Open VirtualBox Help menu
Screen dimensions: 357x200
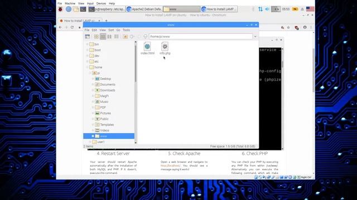[112, 3]
